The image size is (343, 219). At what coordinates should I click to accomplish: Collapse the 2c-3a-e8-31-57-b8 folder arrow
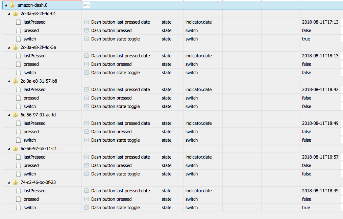coord(9,81)
